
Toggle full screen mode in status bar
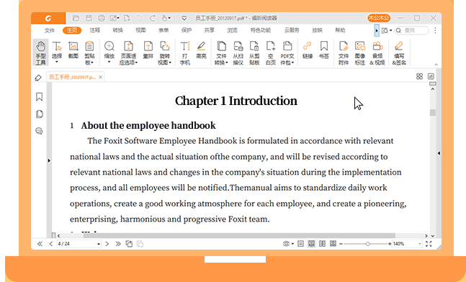click(429, 244)
